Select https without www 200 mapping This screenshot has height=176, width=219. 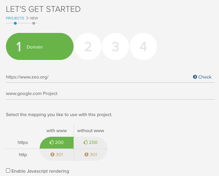90,143
